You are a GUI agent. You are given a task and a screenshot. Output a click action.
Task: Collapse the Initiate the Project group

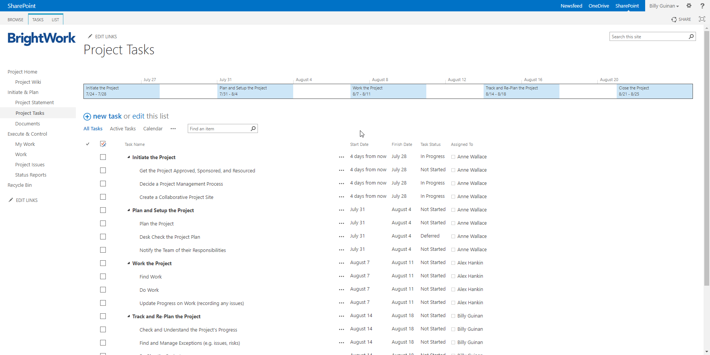(x=128, y=157)
